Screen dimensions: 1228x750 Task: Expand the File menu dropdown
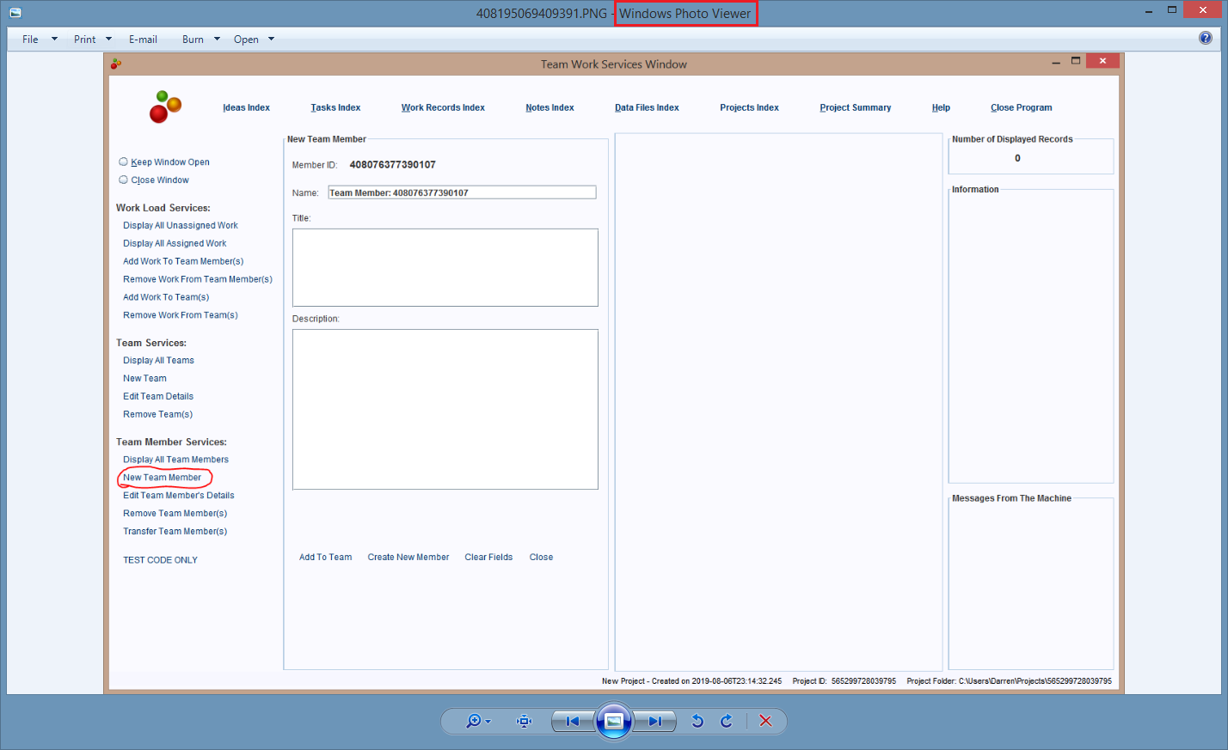click(40, 40)
